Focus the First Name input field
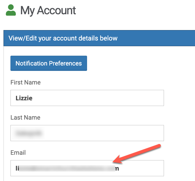The image size is (195, 181). point(87,98)
